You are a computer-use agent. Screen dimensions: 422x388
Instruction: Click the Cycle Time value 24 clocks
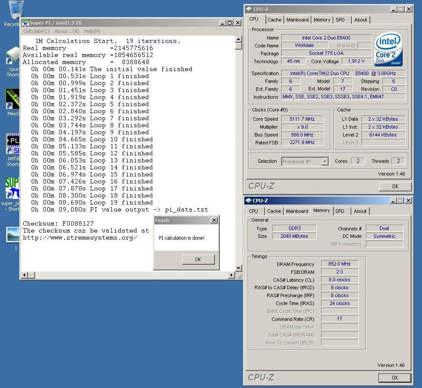340,303
